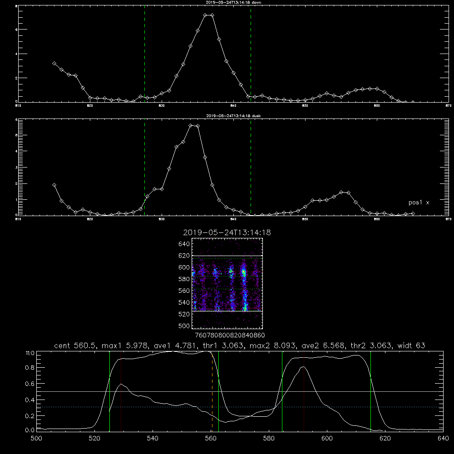Click the '0.8' y-axis label of bottom plot
The image size is (454, 454).
point(30,368)
